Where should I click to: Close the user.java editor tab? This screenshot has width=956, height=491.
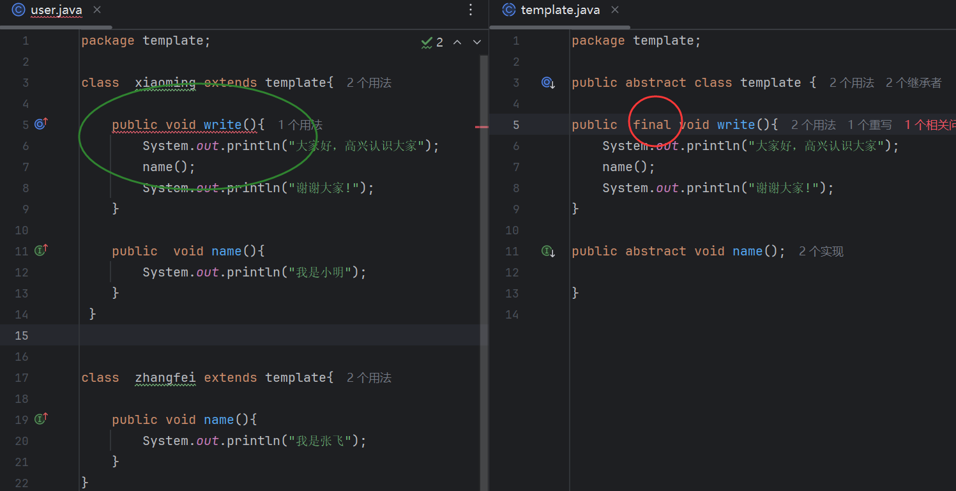(x=96, y=10)
